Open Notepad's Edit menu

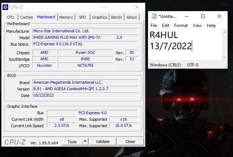coord(166,26)
